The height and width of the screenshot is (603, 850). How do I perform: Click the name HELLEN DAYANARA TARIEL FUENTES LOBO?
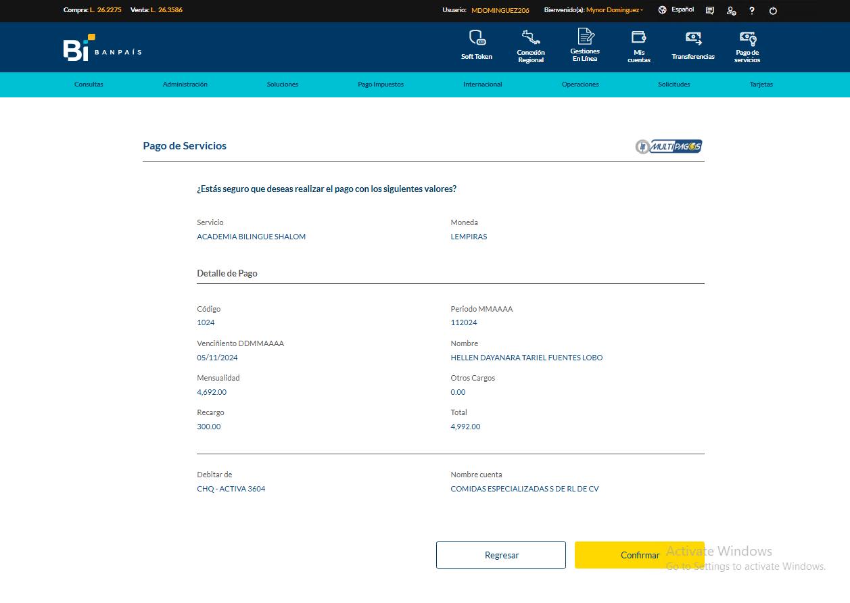coord(527,358)
